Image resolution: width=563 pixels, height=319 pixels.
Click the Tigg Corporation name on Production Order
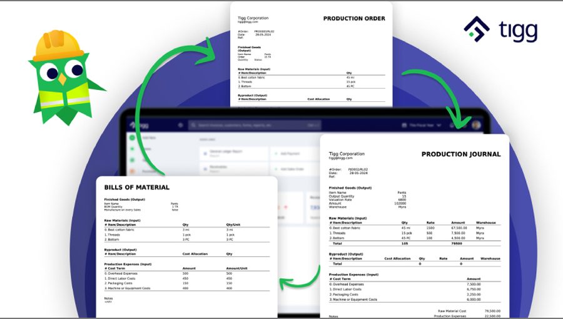point(253,18)
